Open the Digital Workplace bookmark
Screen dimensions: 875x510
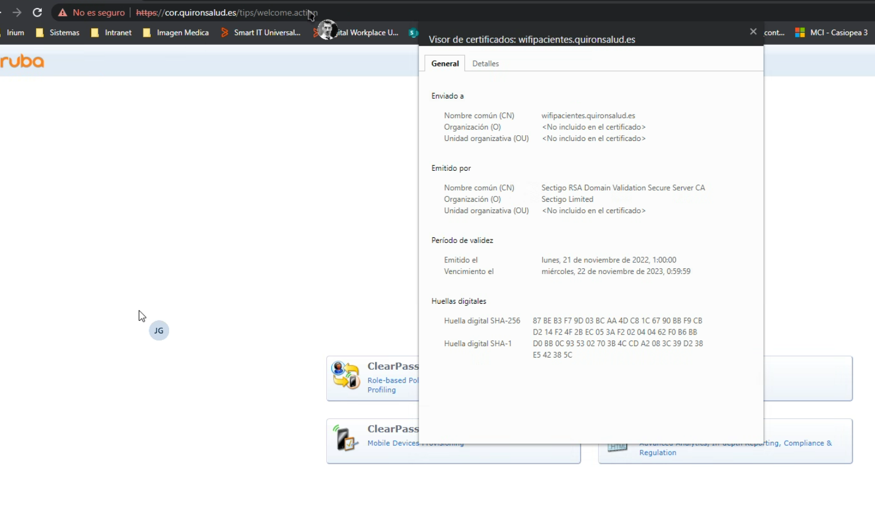pyautogui.click(x=357, y=33)
